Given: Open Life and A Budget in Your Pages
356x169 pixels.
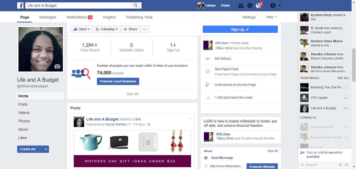Looking at the screenshot, I should tap(323, 108).
